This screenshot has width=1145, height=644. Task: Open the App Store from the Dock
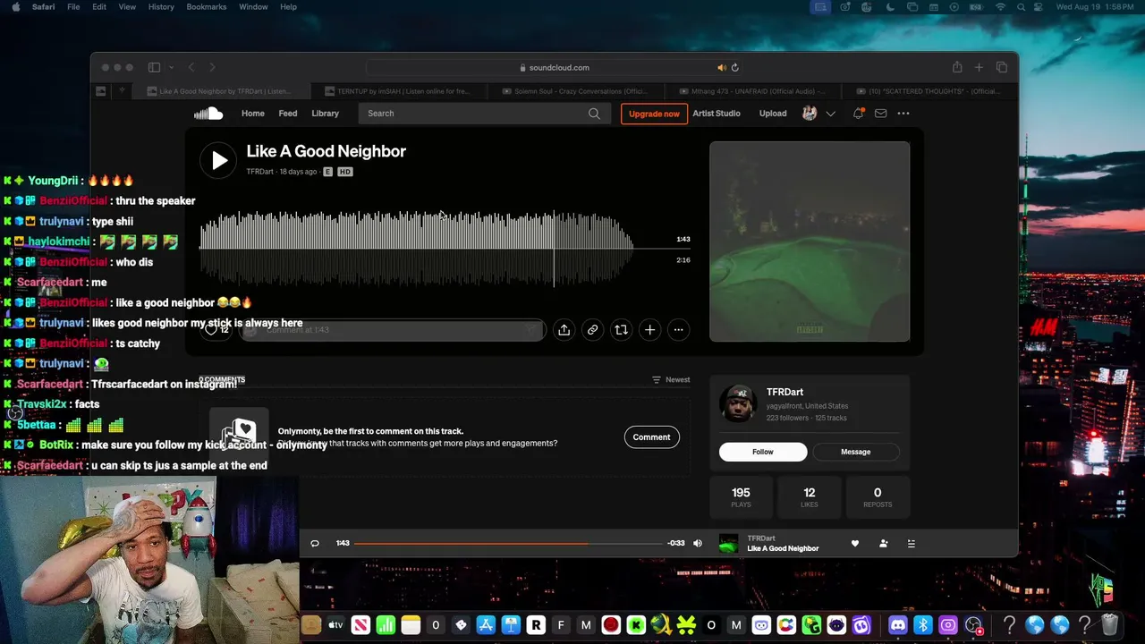486,625
